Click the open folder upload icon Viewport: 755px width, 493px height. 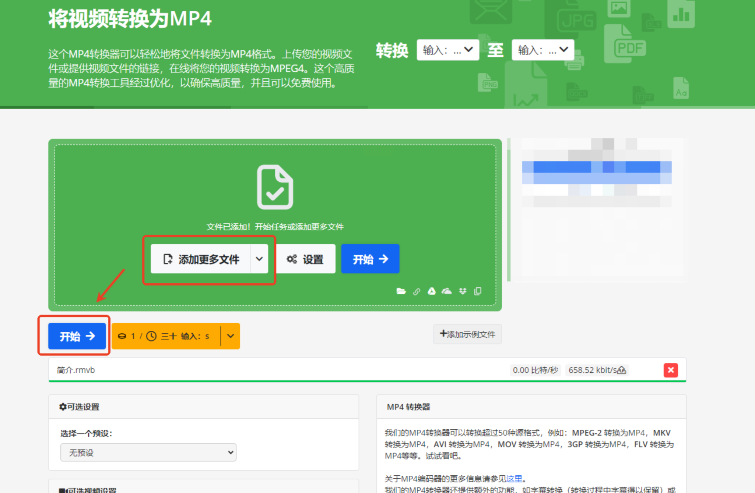(x=401, y=291)
